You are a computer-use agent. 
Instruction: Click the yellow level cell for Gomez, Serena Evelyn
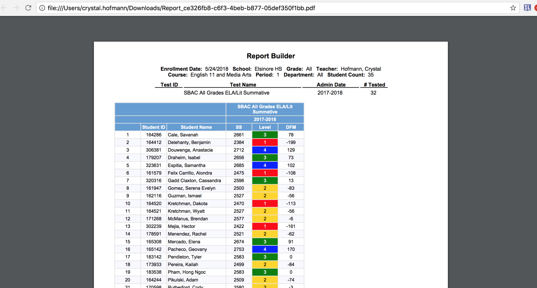(265, 188)
